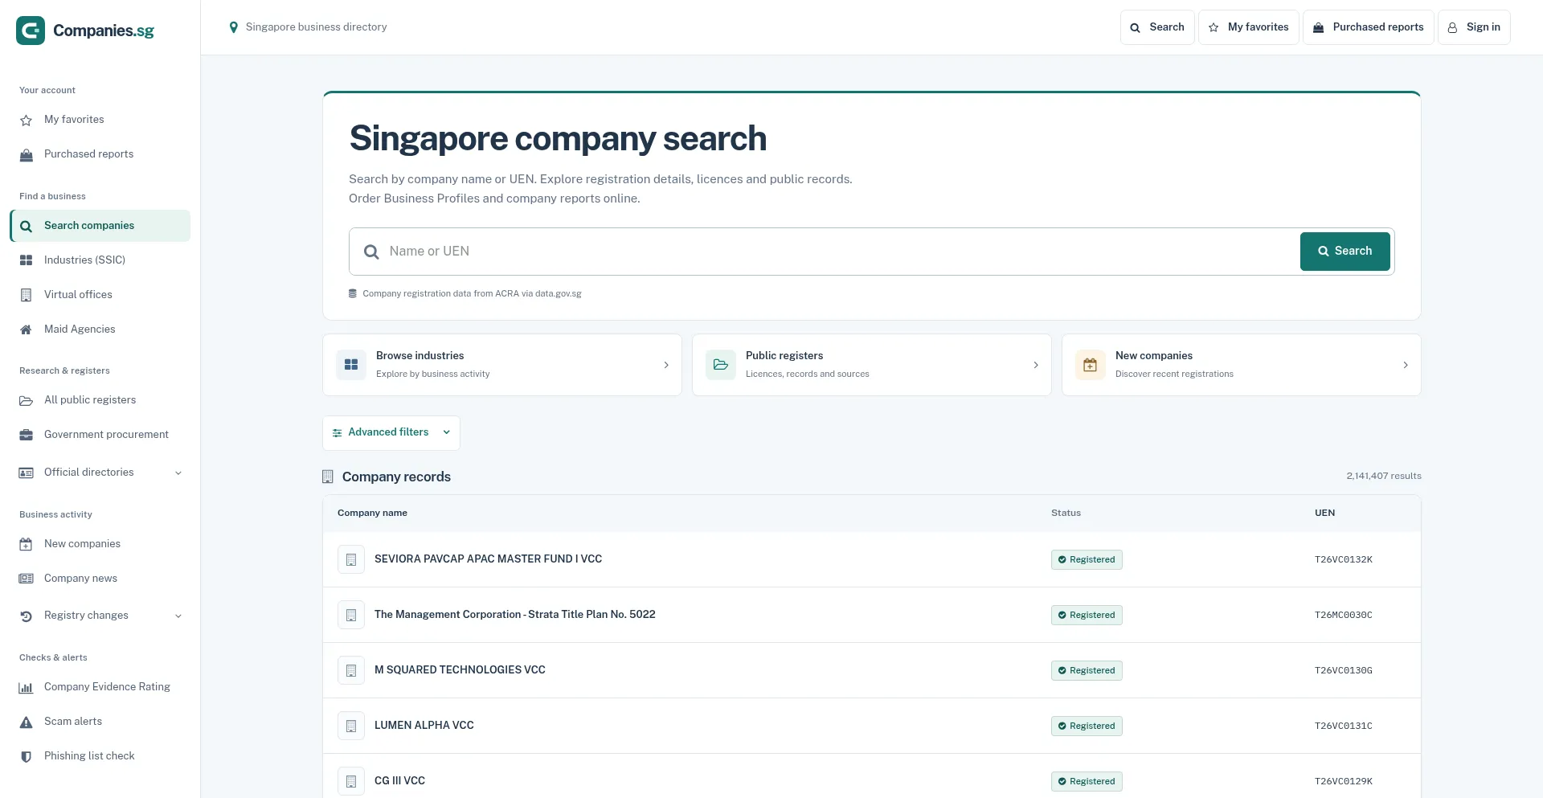Click the building icon for LUMEN ALPHA VCC row
This screenshot has height=798, width=1543.
tap(351, 726)
